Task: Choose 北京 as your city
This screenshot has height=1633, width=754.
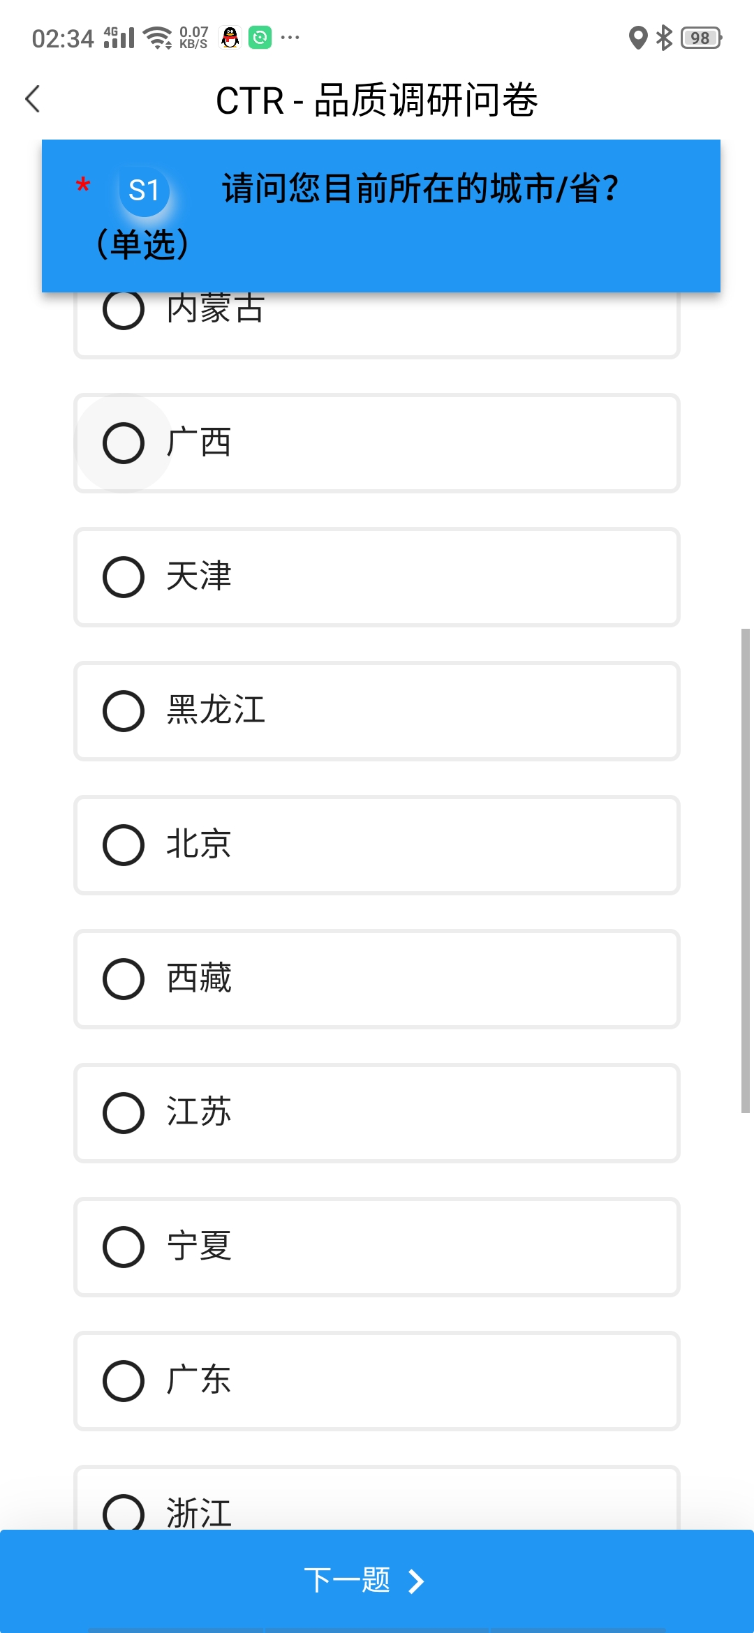Action: point(377,845)
